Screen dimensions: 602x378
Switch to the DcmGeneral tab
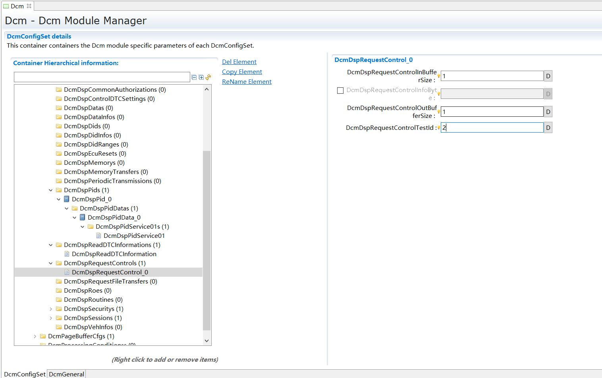66,374
